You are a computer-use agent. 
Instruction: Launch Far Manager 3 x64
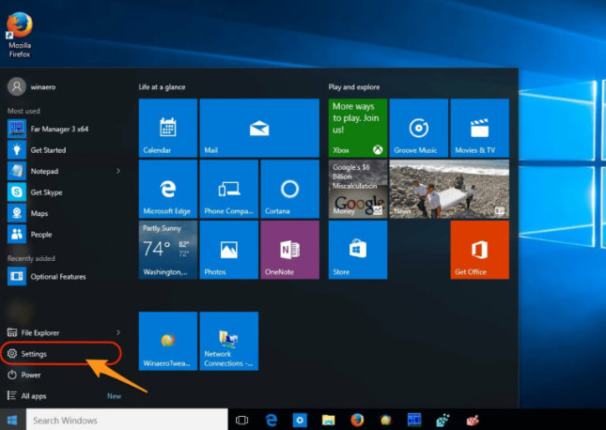[x=64, y=129]
